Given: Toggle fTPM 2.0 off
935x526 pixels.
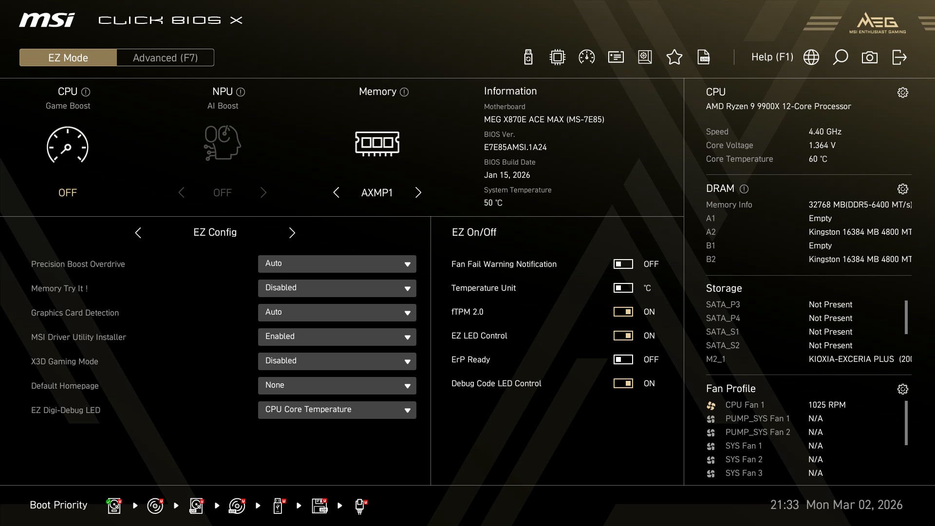Looking at the screenshot, I should click(623, 312).
